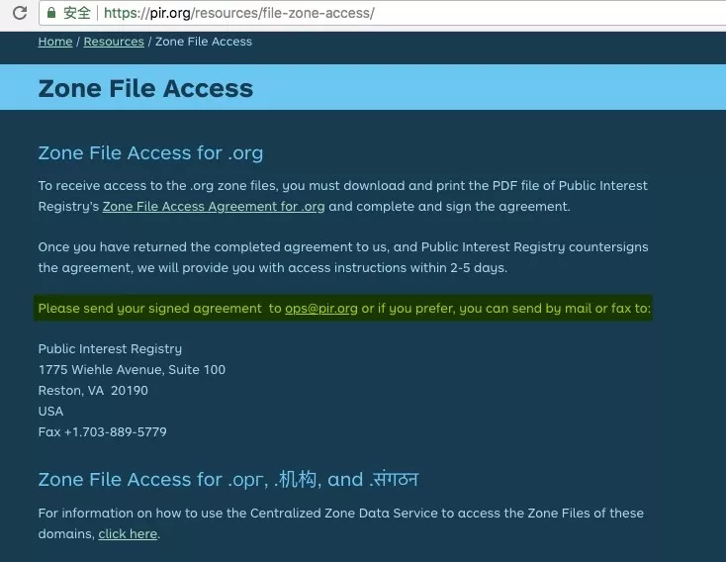Click the USA address line

coord(50,412)
